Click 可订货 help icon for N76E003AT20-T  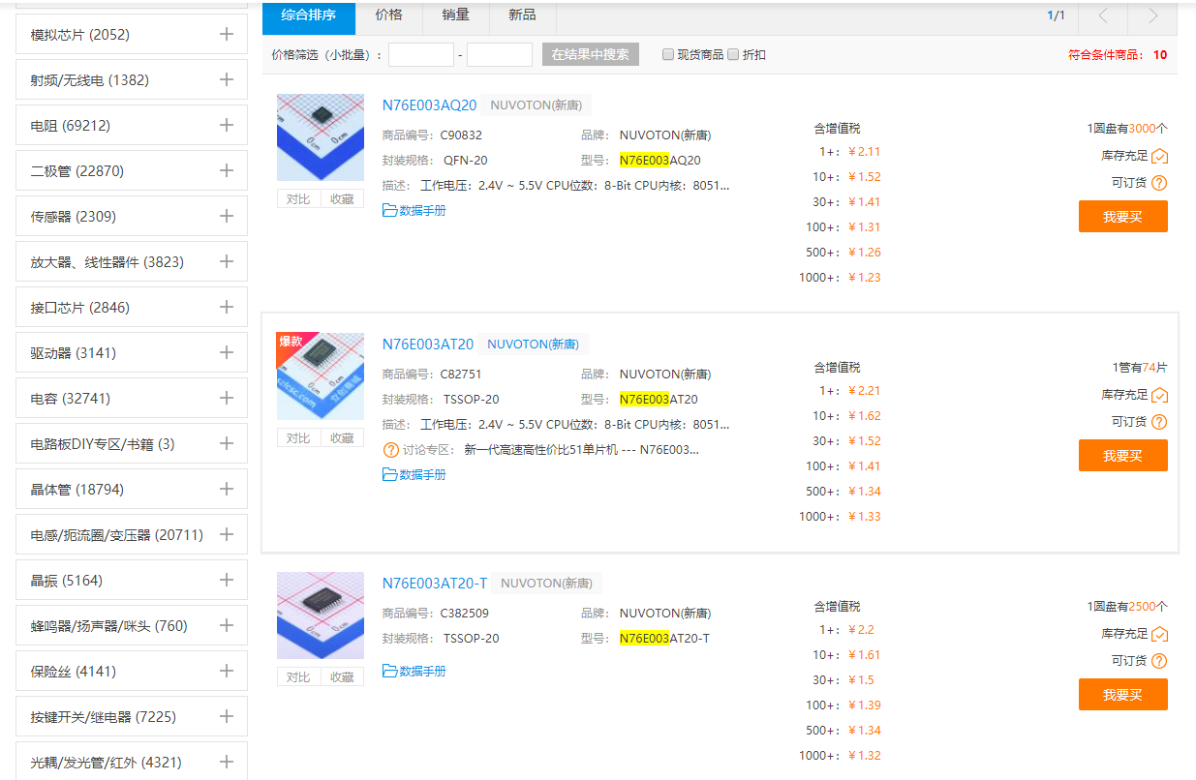(x=1159, y=661)
